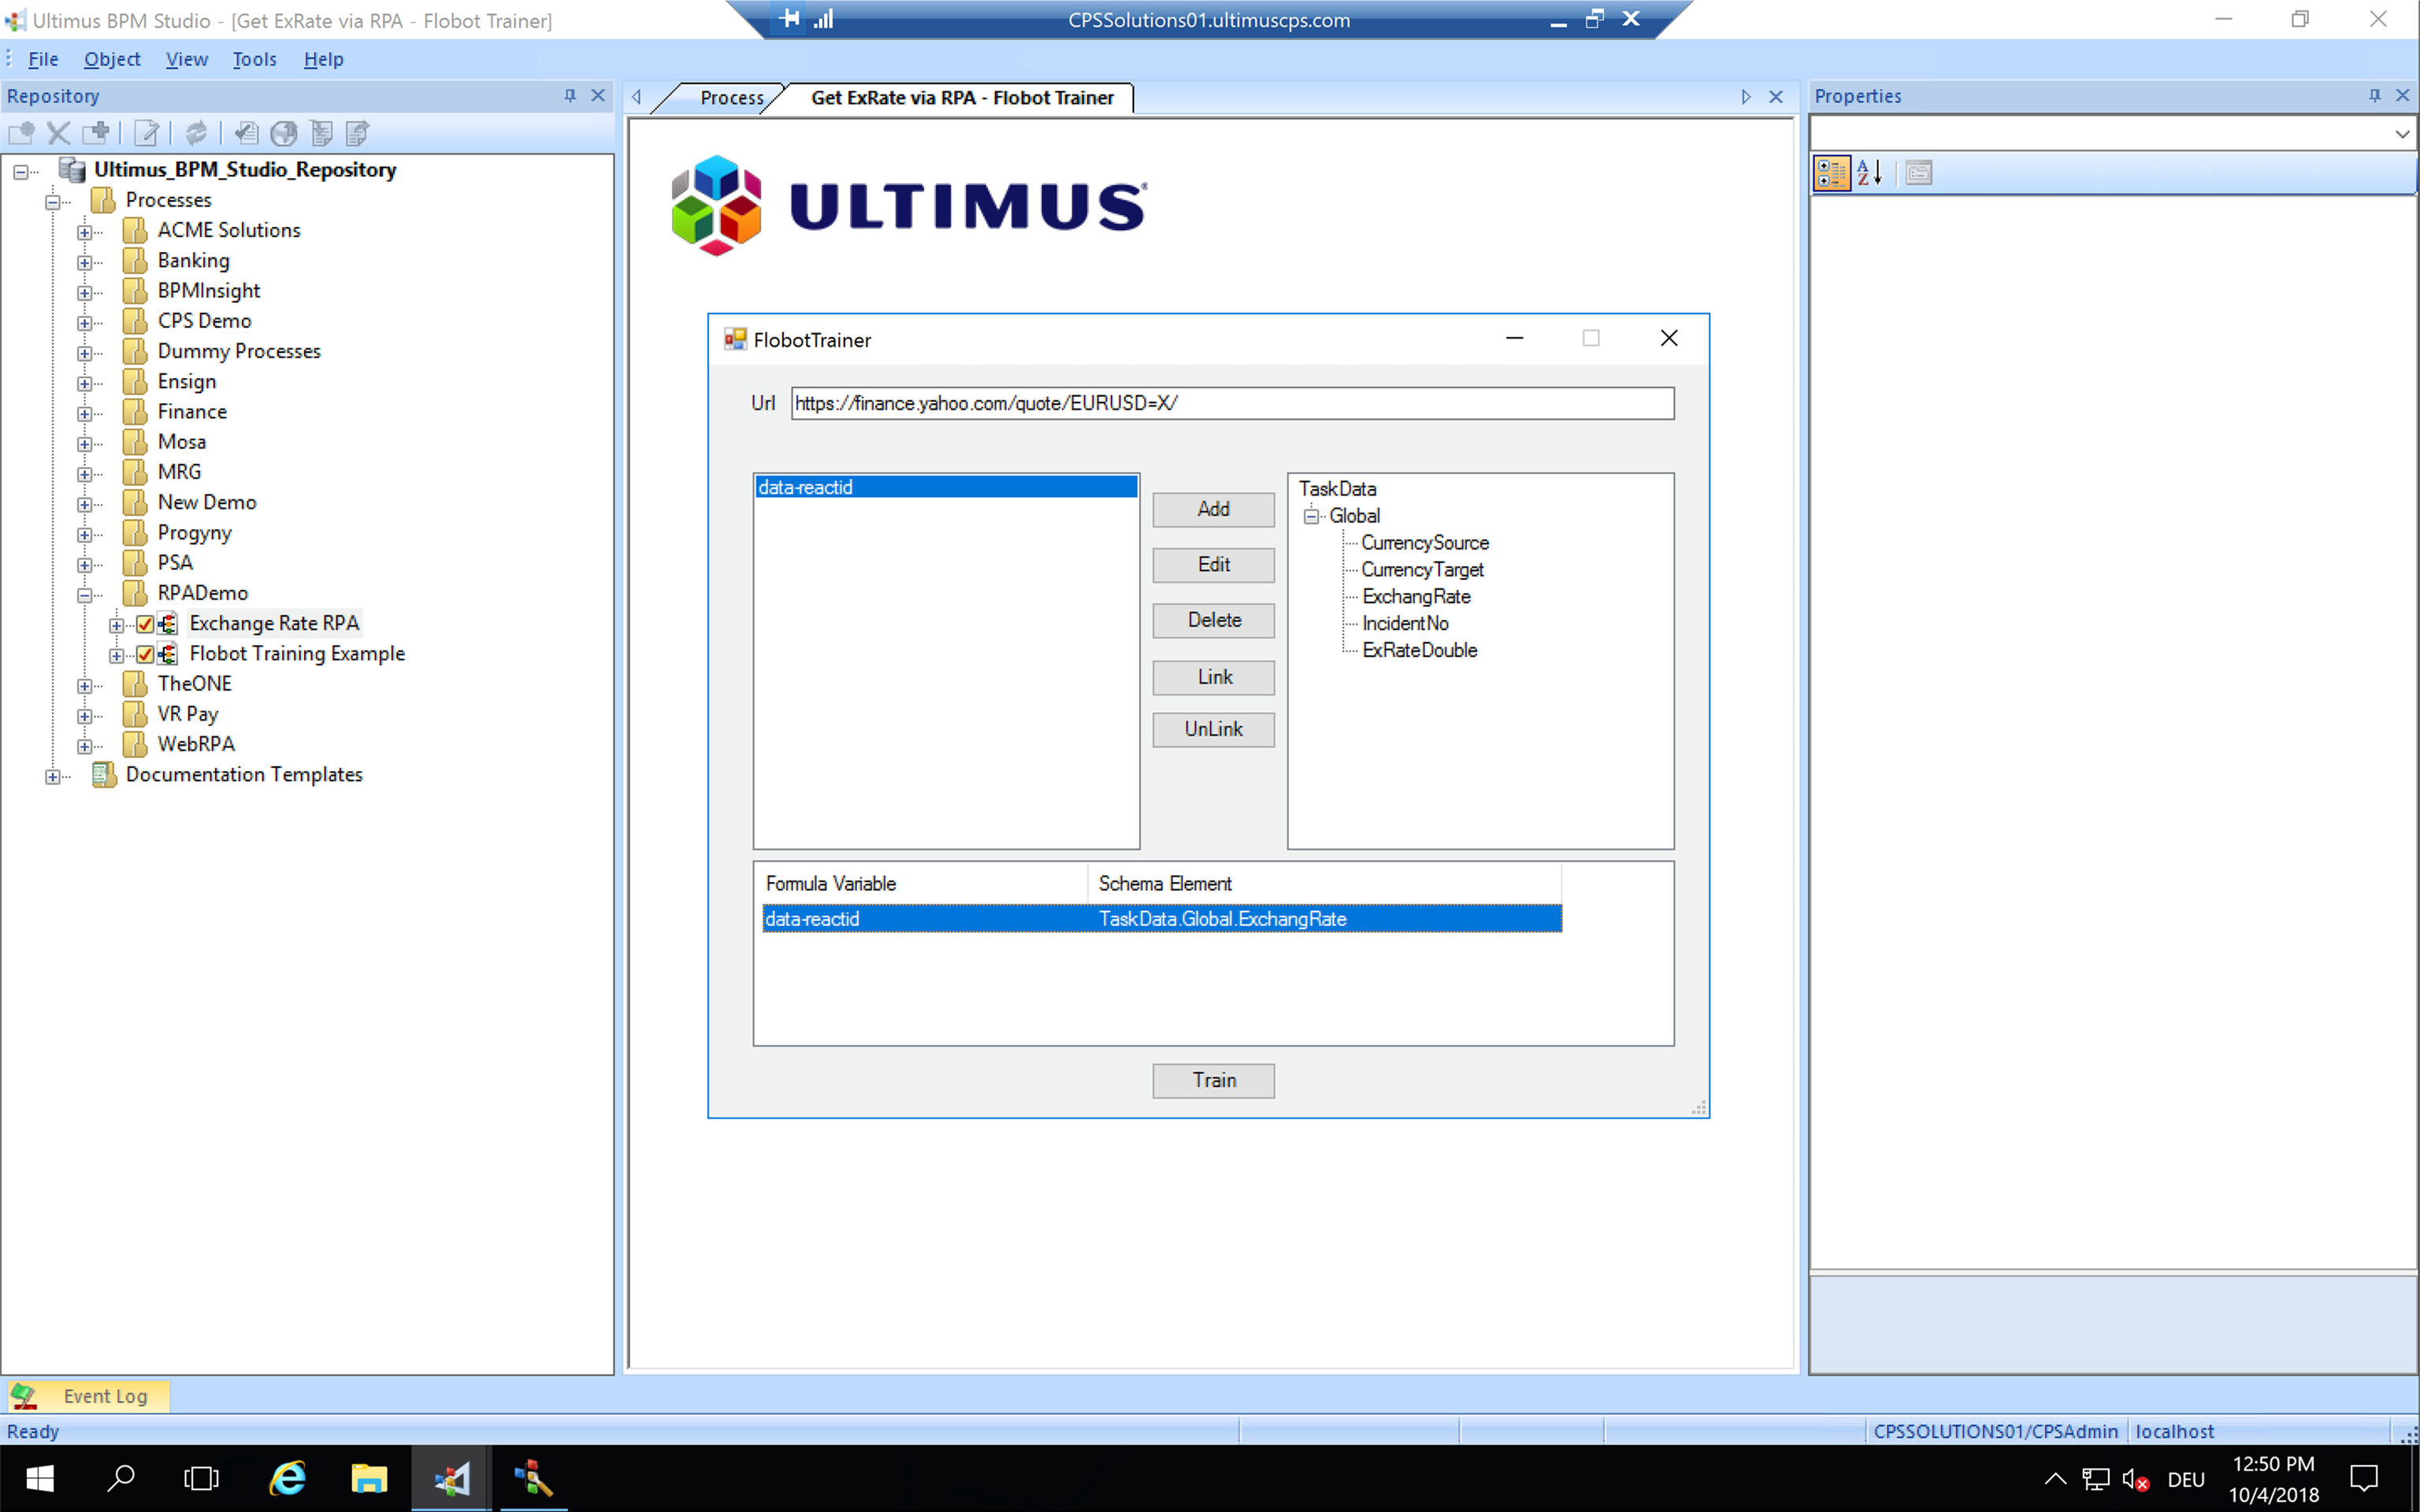Open taskbar search

click(121, 1478)
